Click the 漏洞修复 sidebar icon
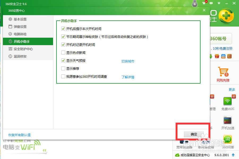The width and height of the screenshot is (239, 159). [10, 56]
